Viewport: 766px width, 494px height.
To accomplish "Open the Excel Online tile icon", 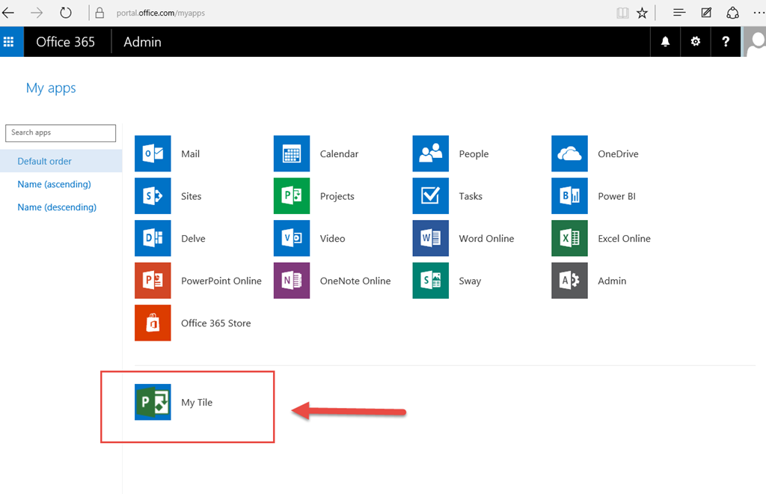I will pyautogui.click(x=569, y=238).
